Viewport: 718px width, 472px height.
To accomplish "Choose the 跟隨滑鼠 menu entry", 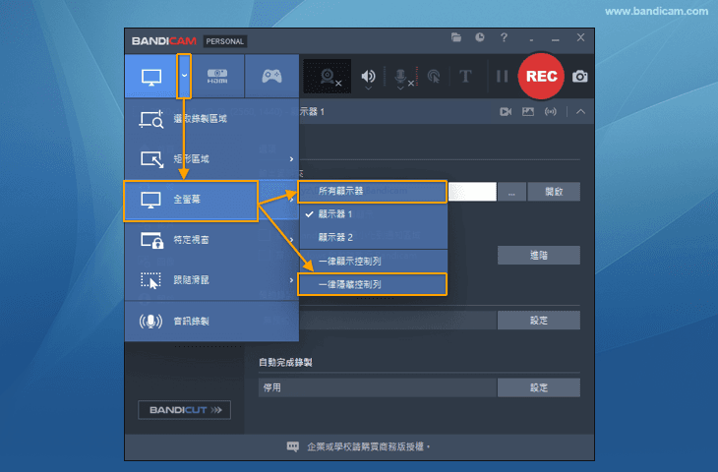I will click(211, 279).
